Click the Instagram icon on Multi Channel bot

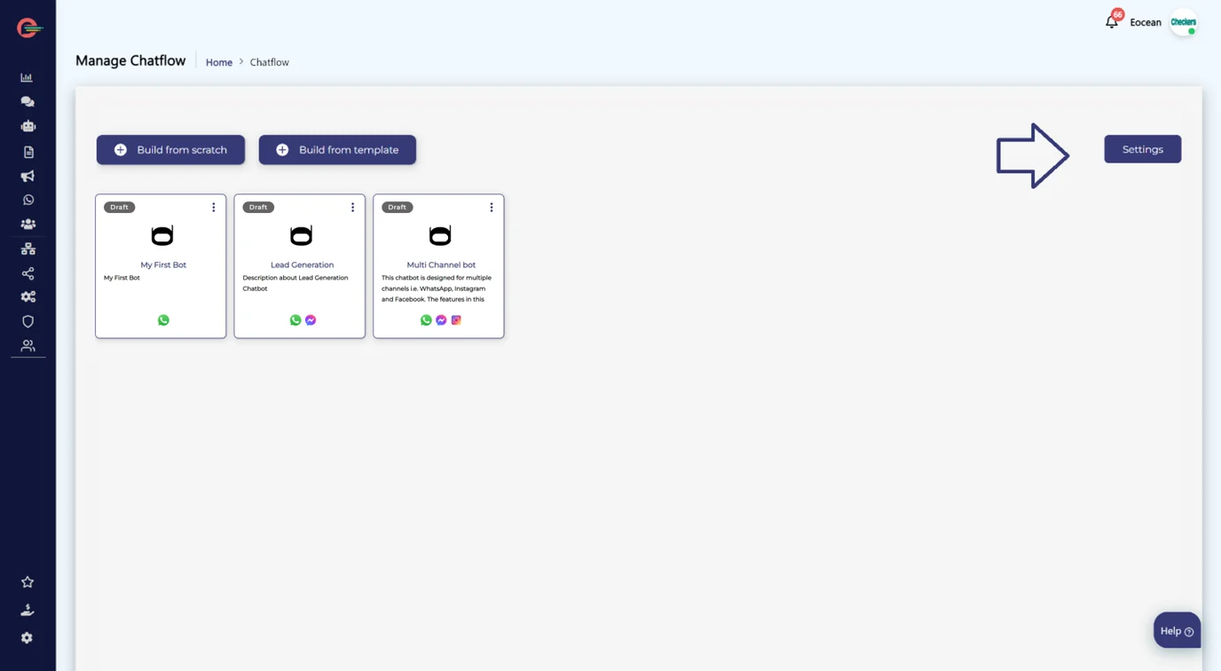pos(456,320)
